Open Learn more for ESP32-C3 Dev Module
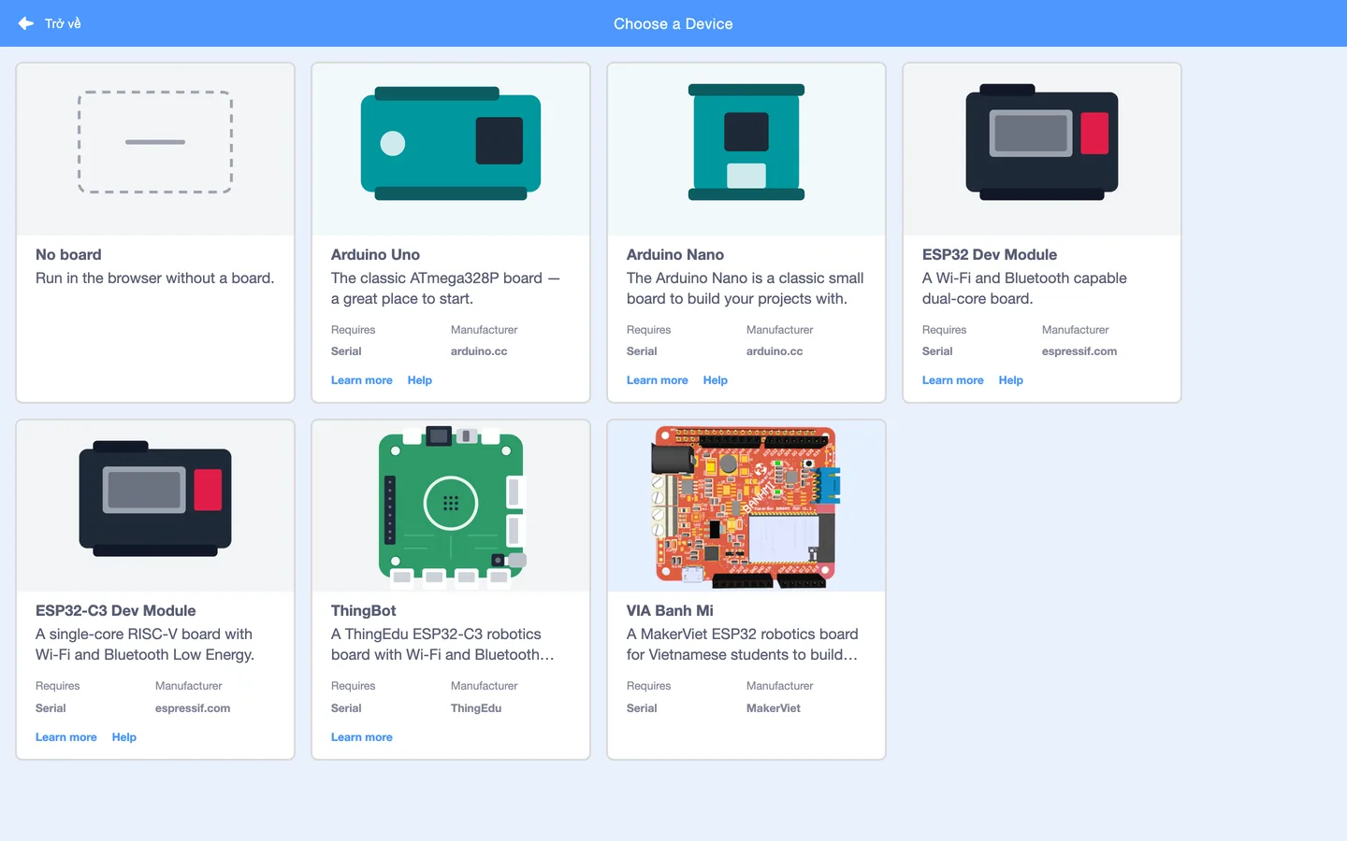Viewport: 1347px width, 841px height. 66,737
